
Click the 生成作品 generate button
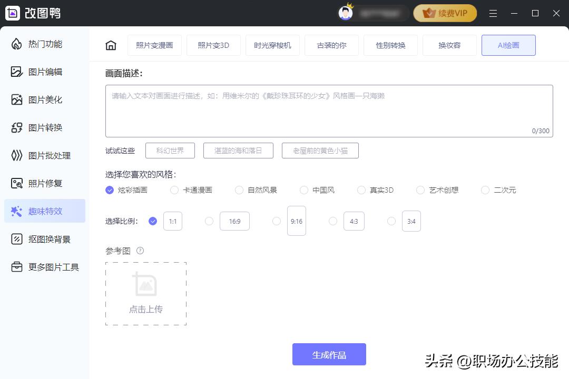329,354
